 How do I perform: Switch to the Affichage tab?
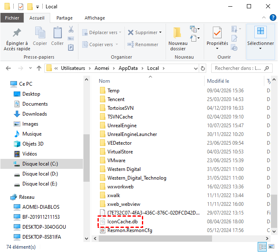pos(95,18)
